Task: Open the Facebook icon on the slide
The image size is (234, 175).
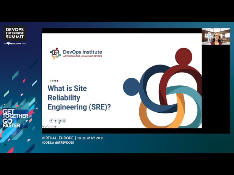Action: [x=51, y=121]
